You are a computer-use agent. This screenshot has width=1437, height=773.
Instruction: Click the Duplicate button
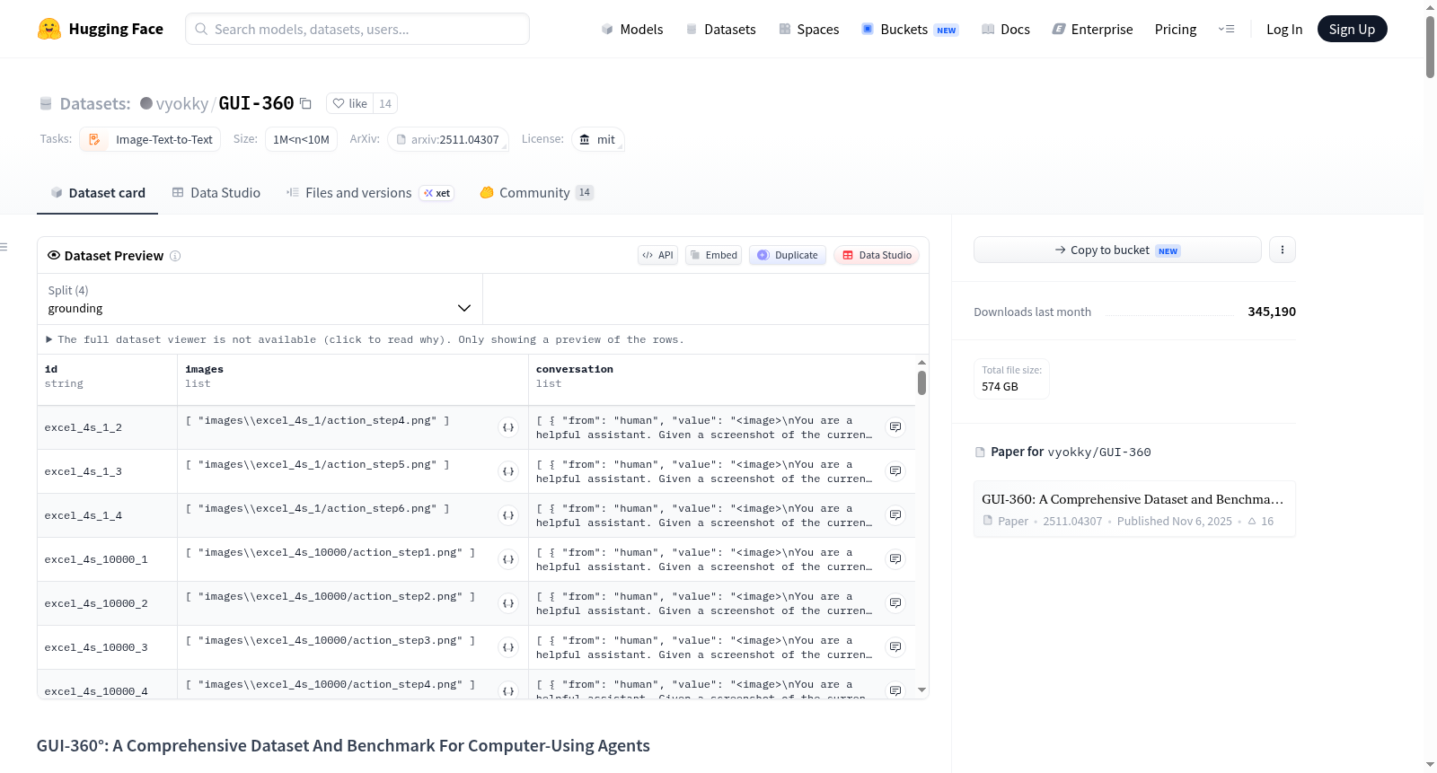tap(788, 255)
